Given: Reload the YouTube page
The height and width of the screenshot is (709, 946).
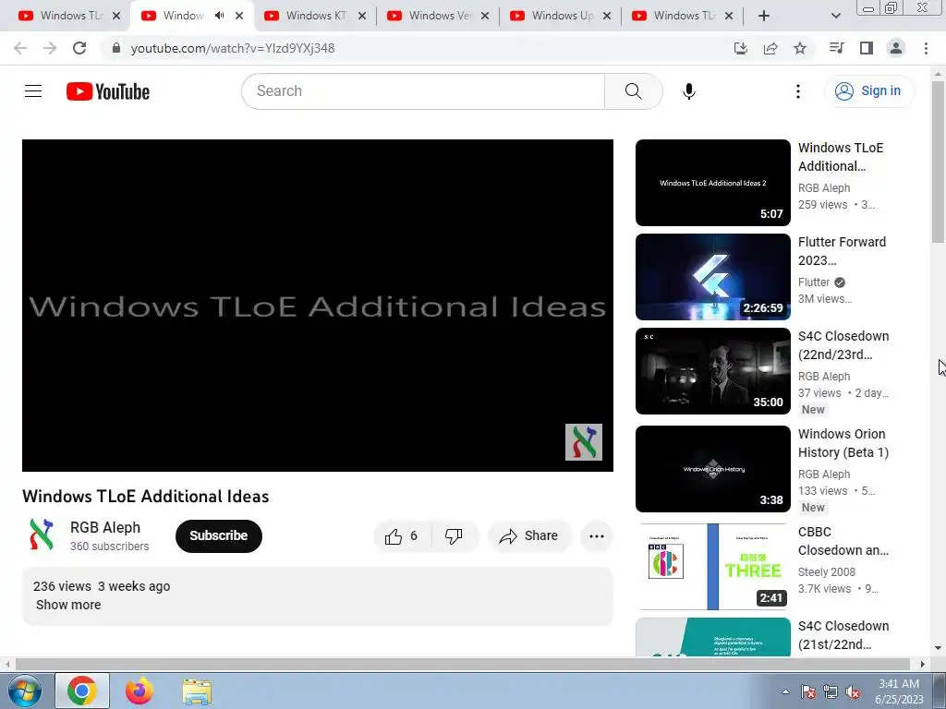Looking at the screenshot, I should coord(79,48).
